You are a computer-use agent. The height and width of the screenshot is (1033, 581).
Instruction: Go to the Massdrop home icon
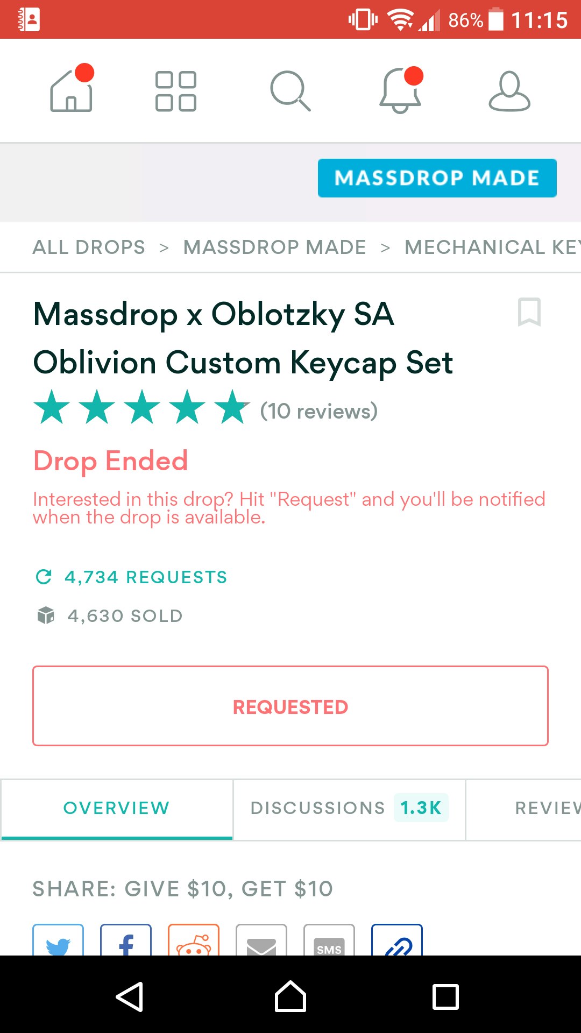pos(72,90)
